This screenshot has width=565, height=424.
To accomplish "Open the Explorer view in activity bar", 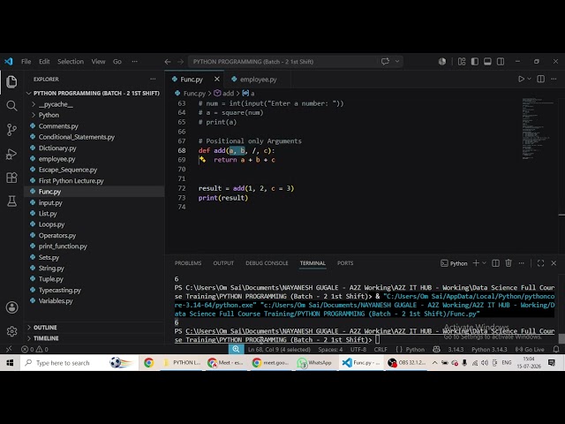I will pyautogui.click(x=11, y=82).
